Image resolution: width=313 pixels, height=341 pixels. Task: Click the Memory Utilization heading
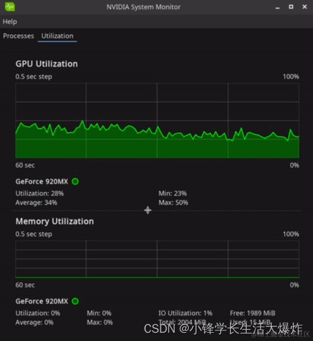point(54,222)
